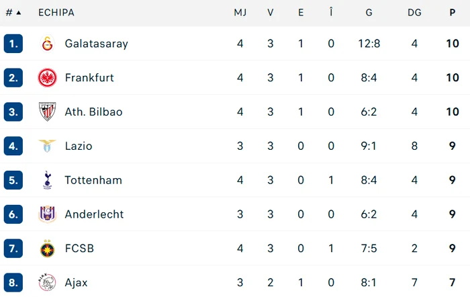Open the Ath. Bilbao crest icon
Screen dimensions: 470x297
[48, 112]
